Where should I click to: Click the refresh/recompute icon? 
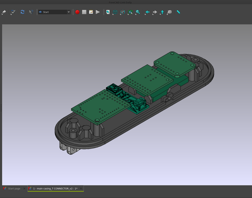22,12
